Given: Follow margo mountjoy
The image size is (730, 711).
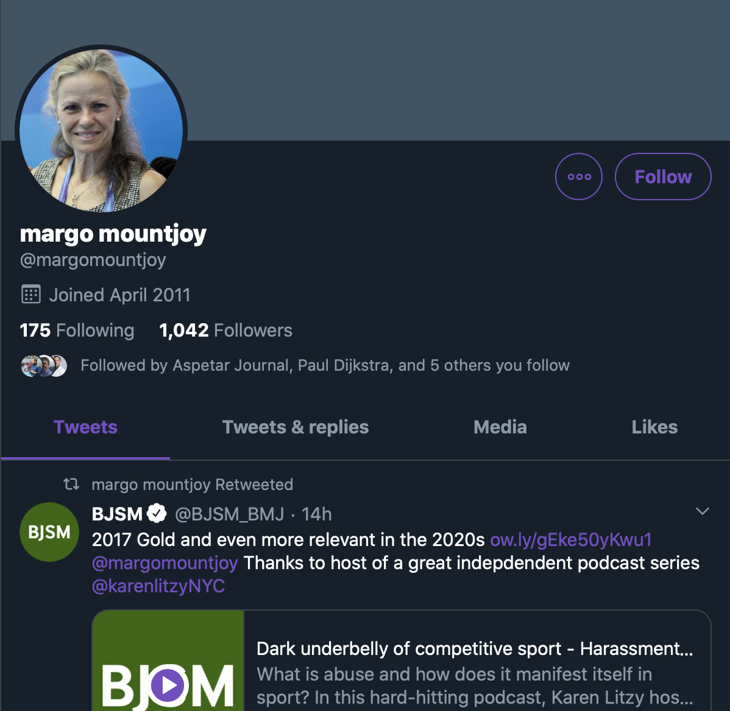Looking at the screenshot, I should click(663, 177).
